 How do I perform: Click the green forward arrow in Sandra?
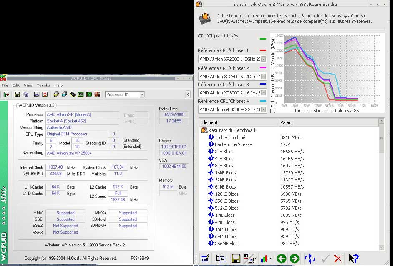tap(294, 259)
